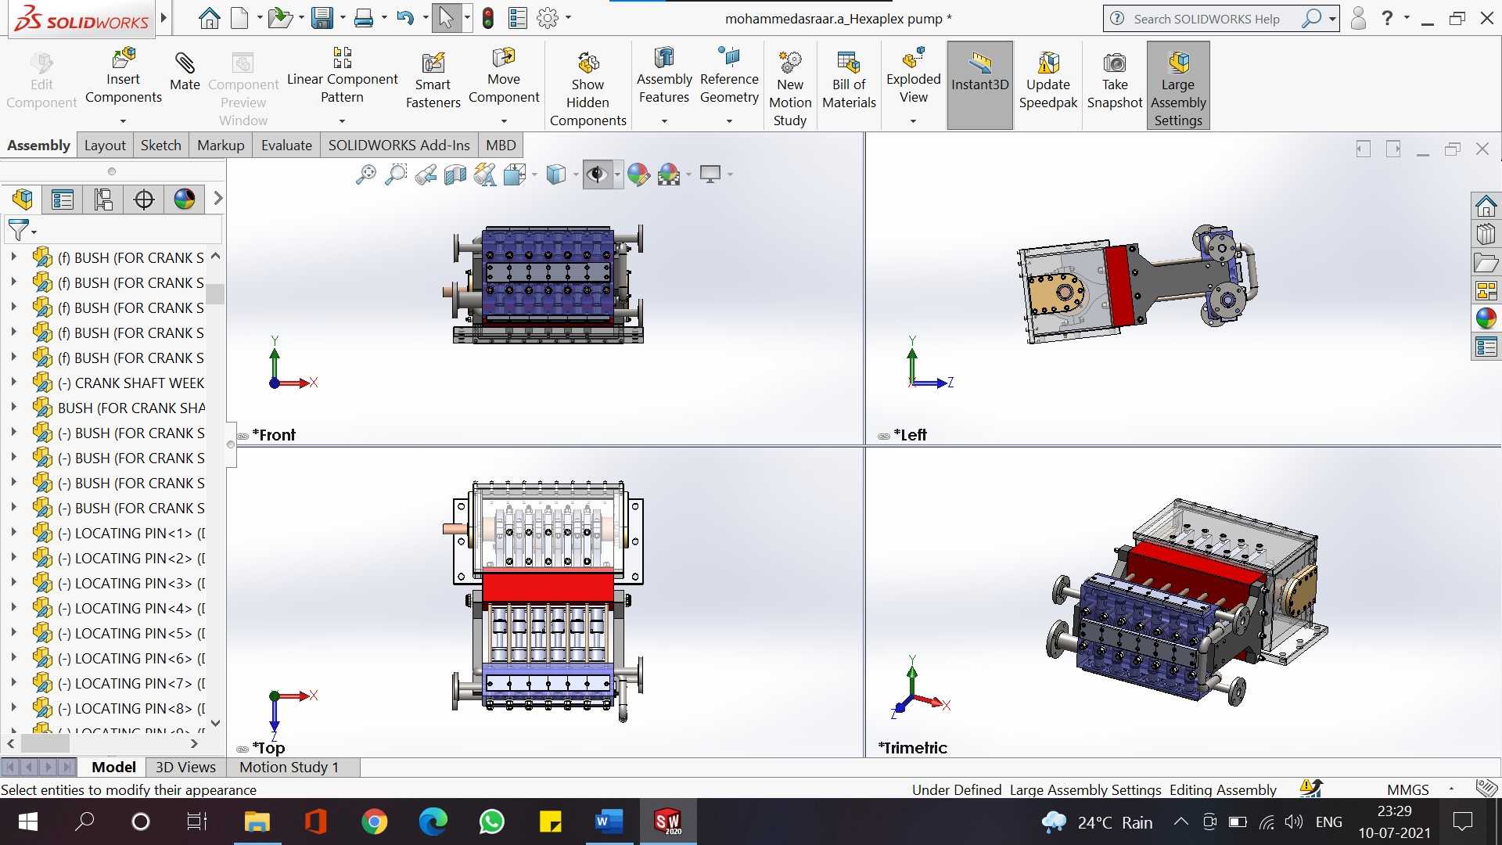Toggle Hide/Show Items eye button
The image size is (1502, 845).
pos(597,174)
